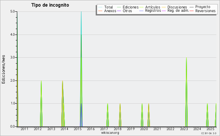Click the 2017 x-axis year label
This screenshot has width=220, height=136.
104,129
